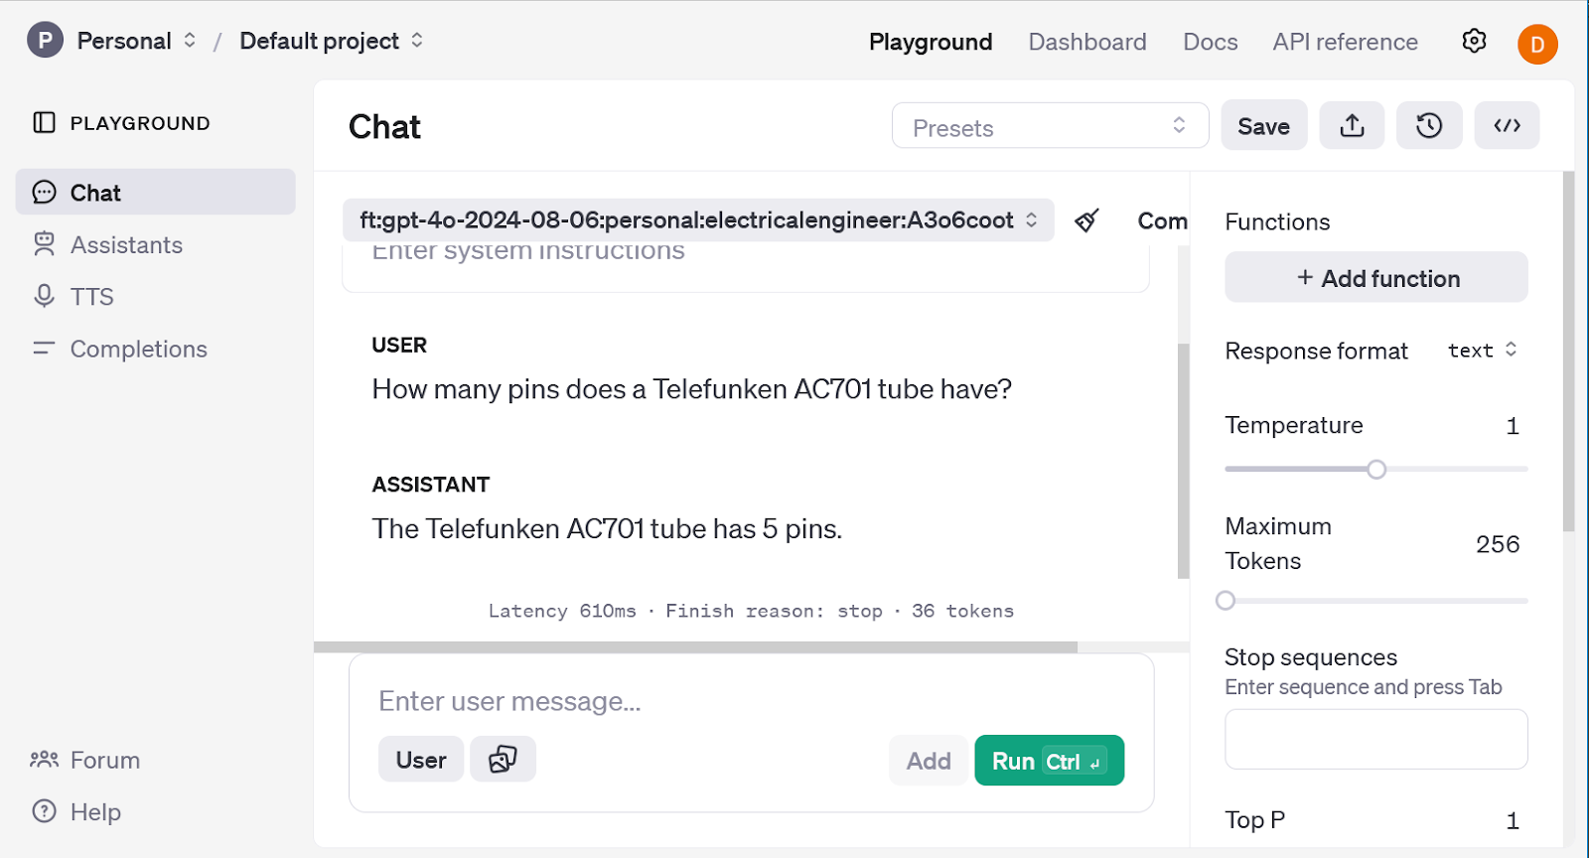Screen dimensions: 1589x858
Task: Click the Add function button
Action: tap(1375, 278)
